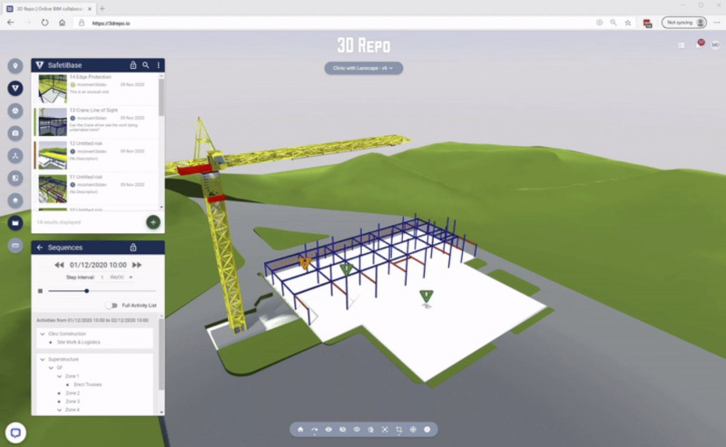The height and width of the screenshot is (447, 726).
Task: Toggle the Full Activity List switch
Action: tap(112, 306)
